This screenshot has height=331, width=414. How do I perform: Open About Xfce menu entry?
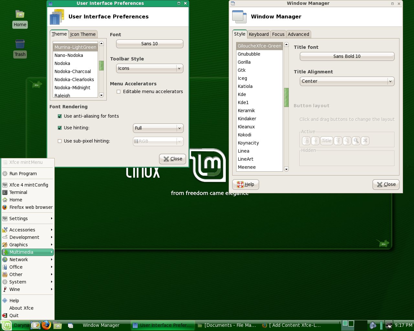pos(28,308)
